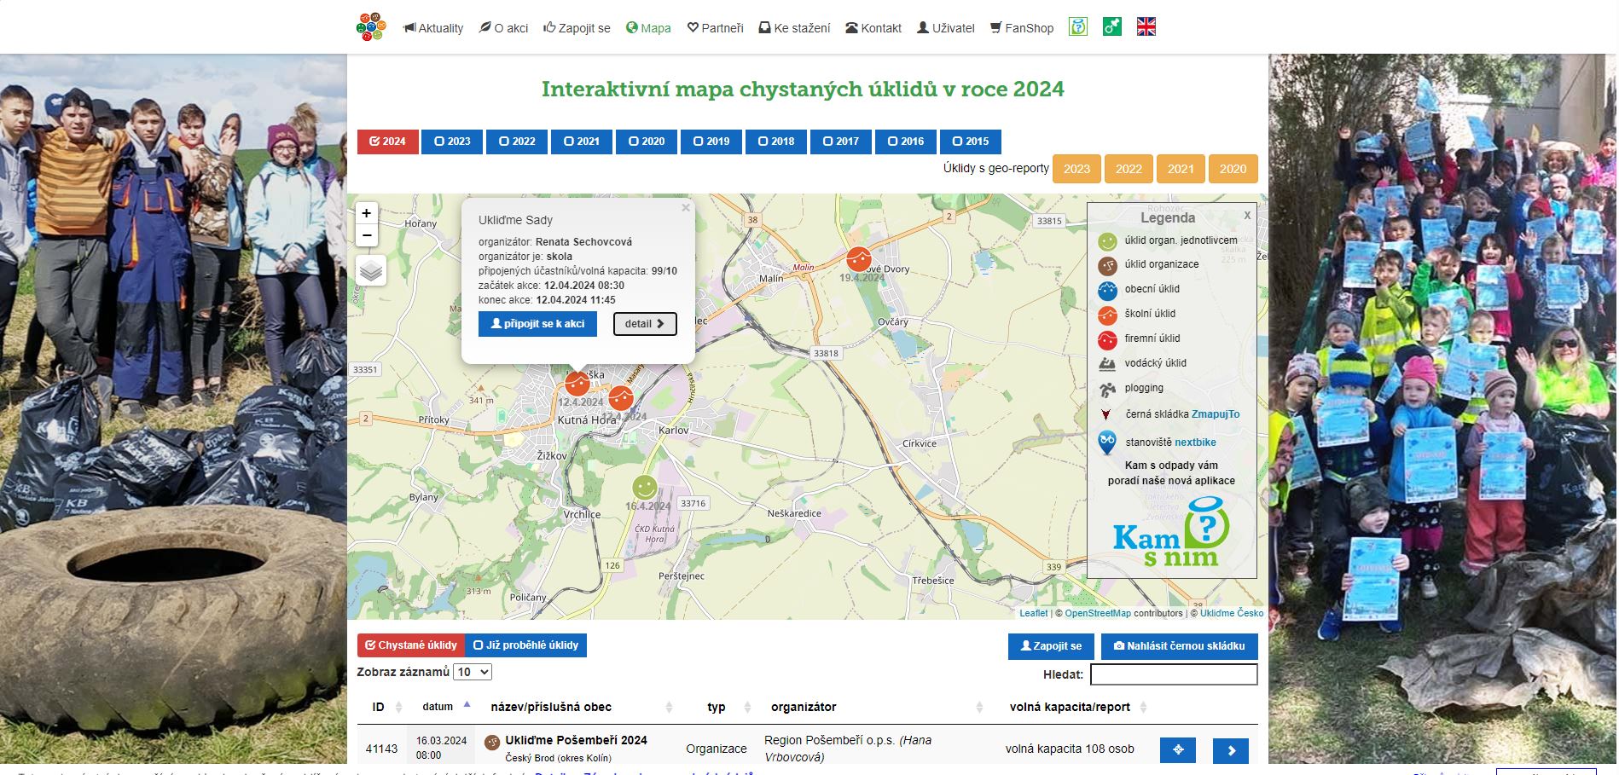Click the school cleanup marker near Nové Dvory
The height and width of the screenshot is (775, 1619).
[858, 258]
